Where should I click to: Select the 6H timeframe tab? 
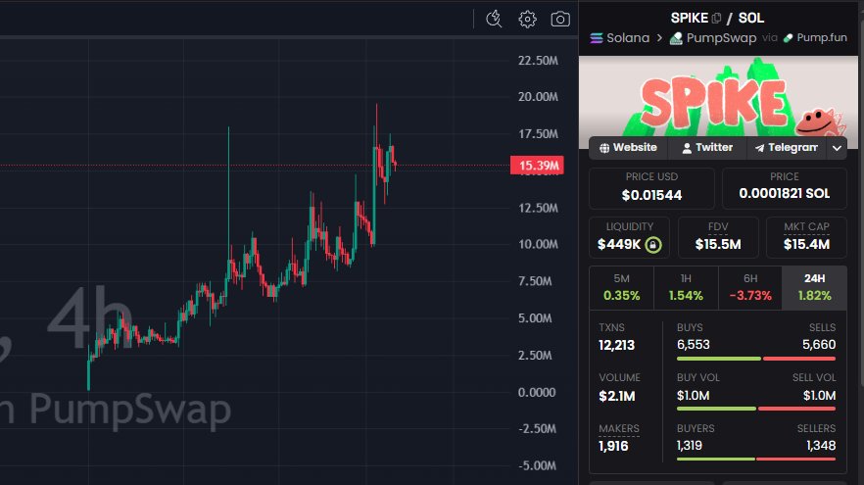[x=750, y=288]
